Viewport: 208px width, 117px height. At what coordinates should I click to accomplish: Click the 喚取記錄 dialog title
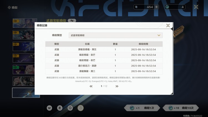(42, 25)
